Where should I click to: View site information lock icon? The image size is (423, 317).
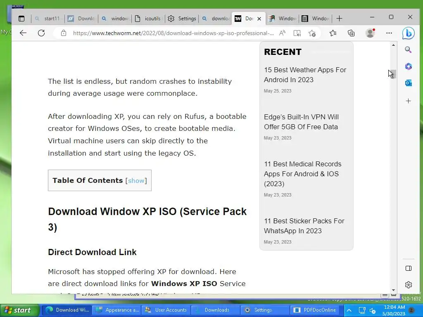pos(63,33)
